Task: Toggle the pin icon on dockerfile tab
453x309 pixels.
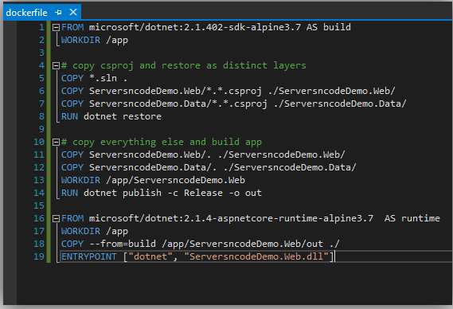Action: [59, 12]
